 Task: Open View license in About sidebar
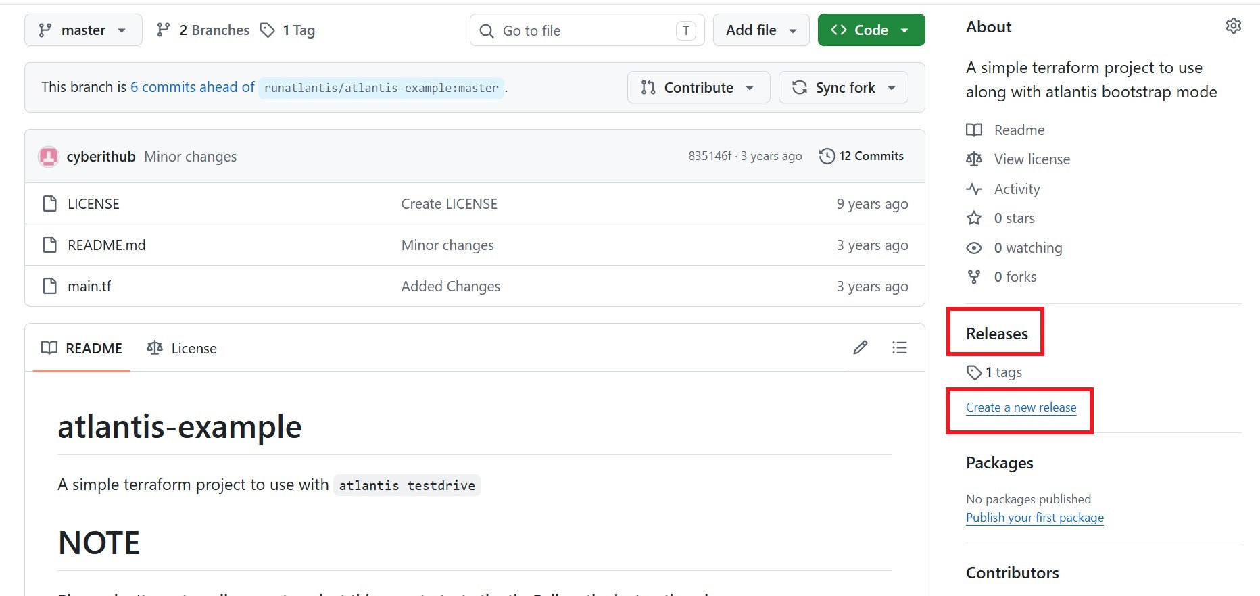point(1032,159)
